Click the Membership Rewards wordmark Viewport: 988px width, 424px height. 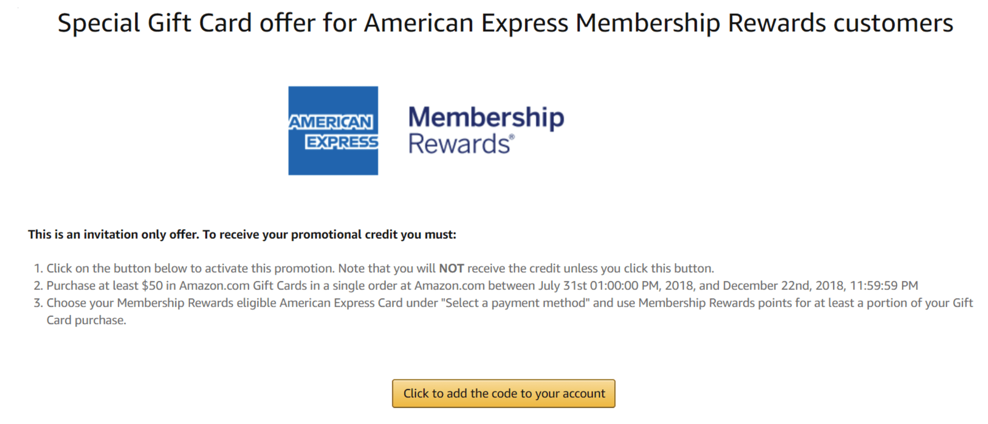coord(486,130)
